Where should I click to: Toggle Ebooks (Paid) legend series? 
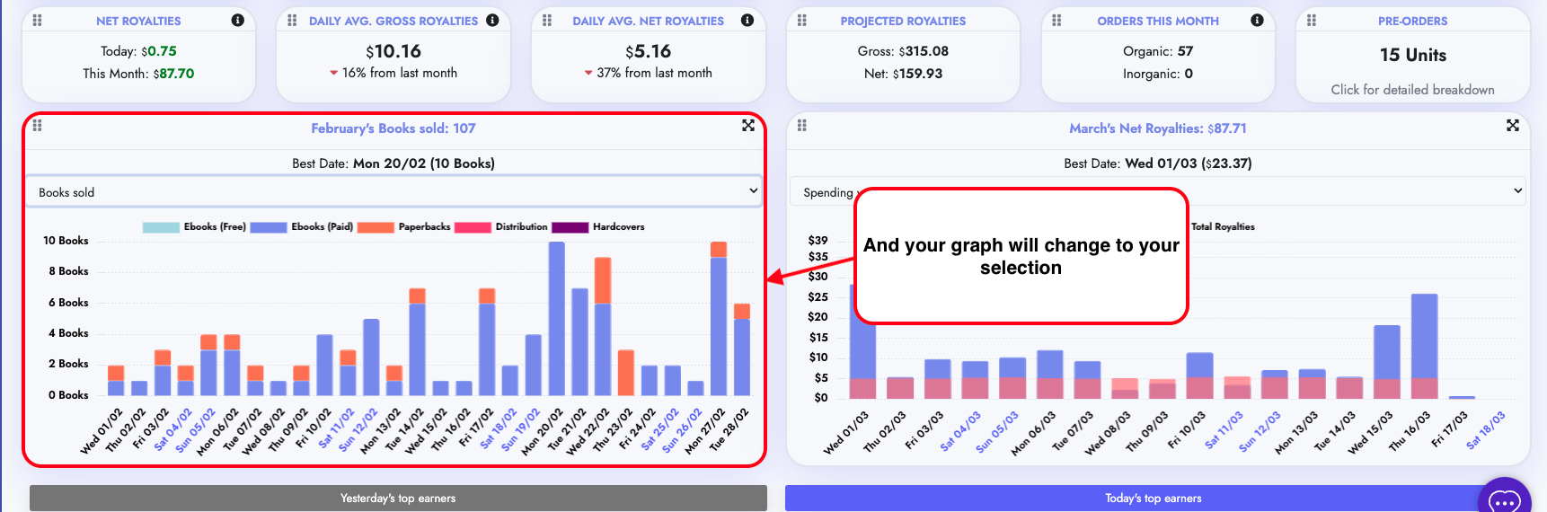pyautogui.click(x=302, y=227)
